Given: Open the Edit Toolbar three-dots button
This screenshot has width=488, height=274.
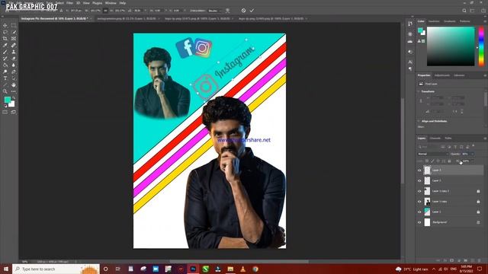Looking at the screenshot, I should (x=14, y=91).
